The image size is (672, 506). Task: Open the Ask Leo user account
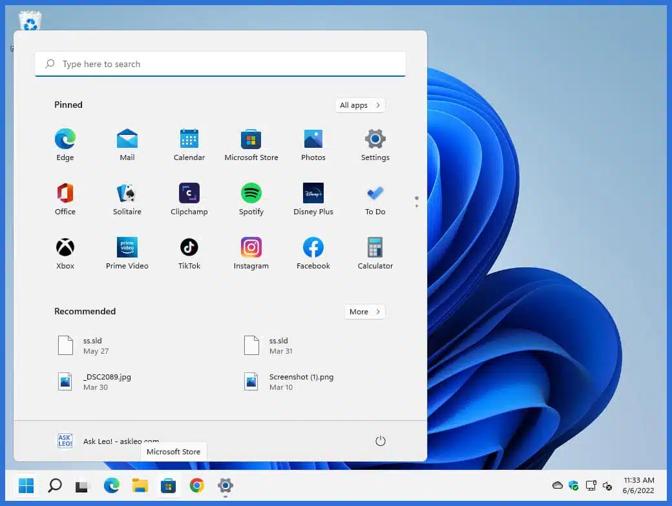point(108,441)
